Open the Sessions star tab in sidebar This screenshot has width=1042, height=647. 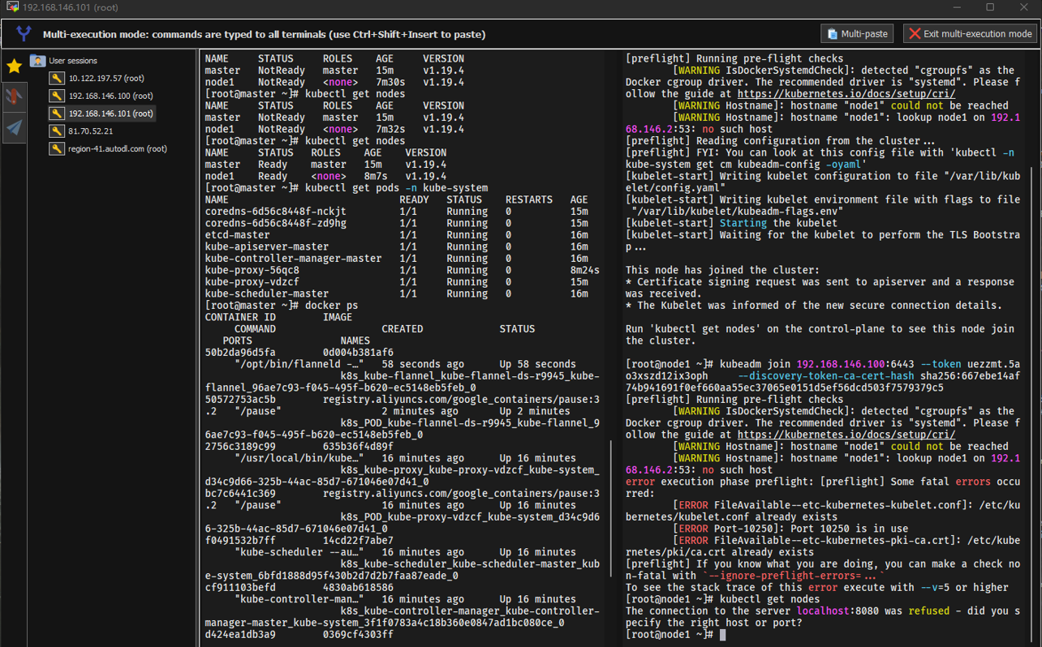tap(14, 66)
